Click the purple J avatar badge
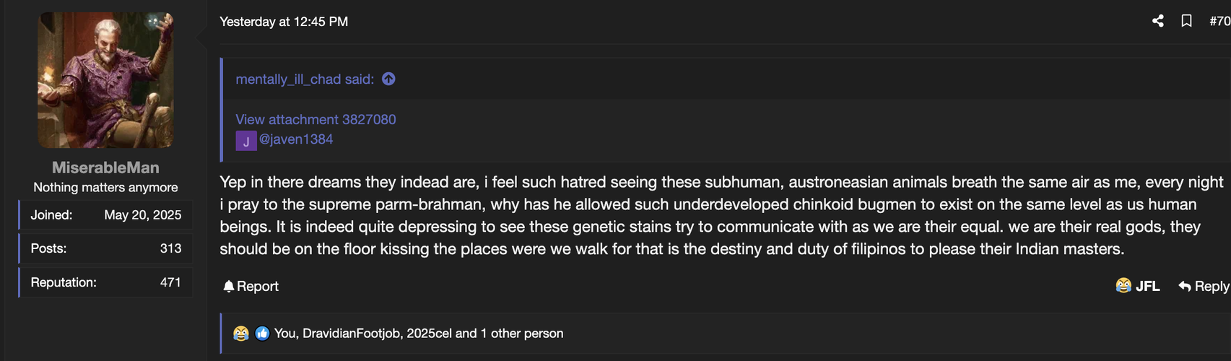This screenshot has height=361, width=1231. tap(246, 141)
